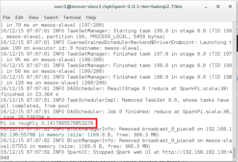Click the 'finished in 23.364 s' line
This screenshot has height=162, width=238.
[x=30, y=94]
